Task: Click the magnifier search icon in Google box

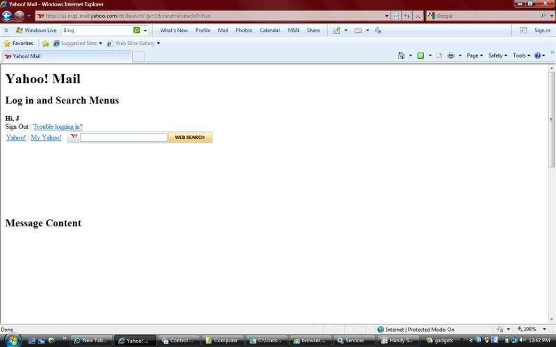Action: click(x=543, y=15)
